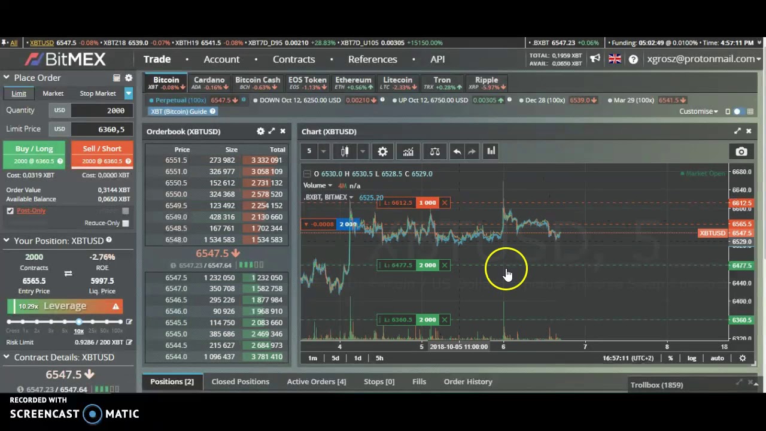Open the Contracts menu
Image resolution: width=766 pixels, height=431 pixels.
tap(294, 59)
